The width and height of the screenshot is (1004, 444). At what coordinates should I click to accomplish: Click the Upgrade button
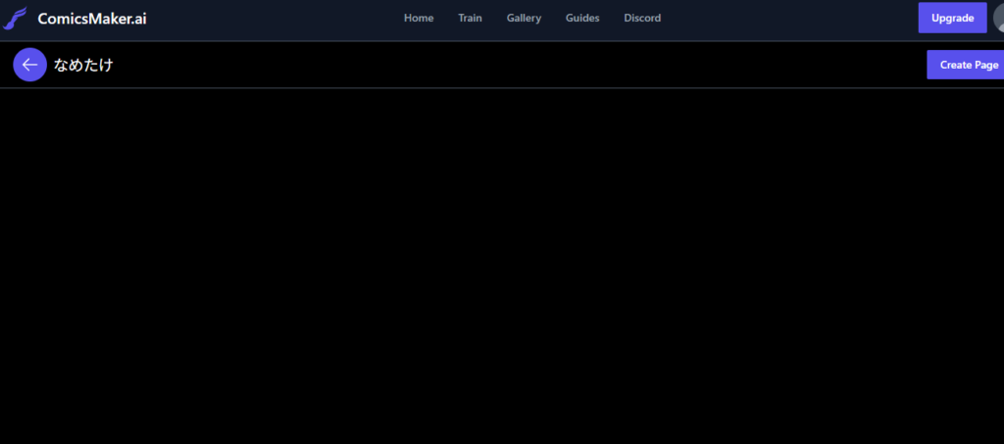952,18
